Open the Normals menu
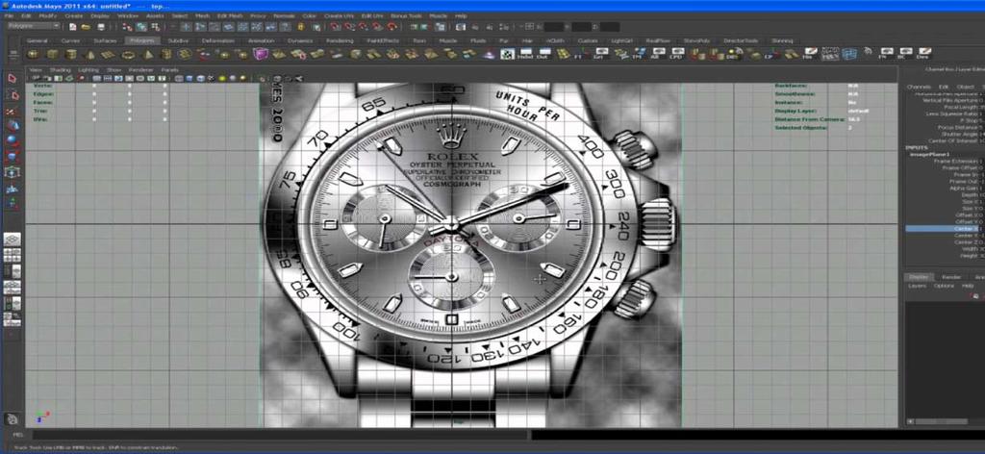The image size is (985, 454). pos(284,15)
